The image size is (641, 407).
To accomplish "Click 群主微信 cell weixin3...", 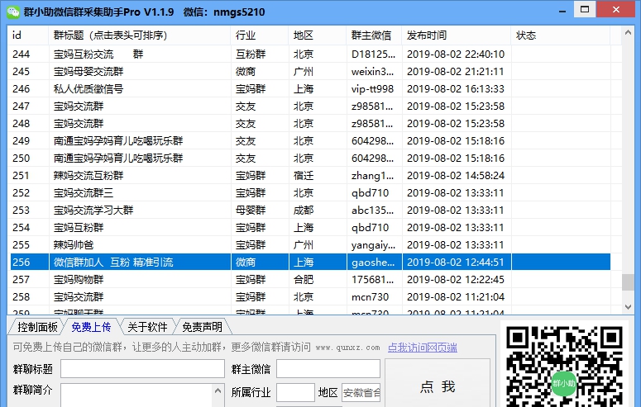I will [x=372, y=72].
